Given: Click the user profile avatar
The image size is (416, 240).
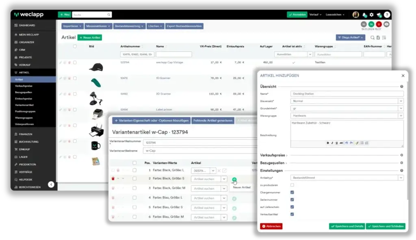Looking at the screenshot, I should pyautogui.click(x=355, y=15).
